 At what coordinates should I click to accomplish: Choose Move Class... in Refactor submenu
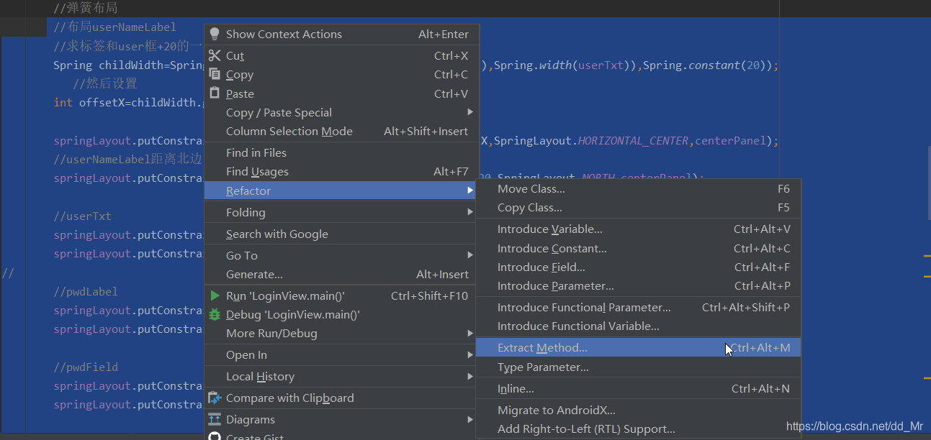point(639,188)
